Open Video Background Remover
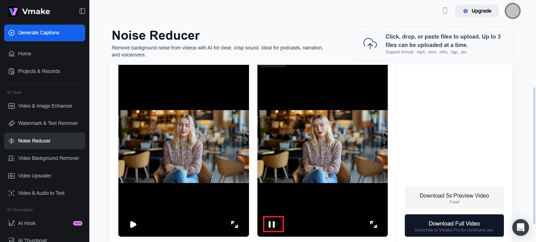This screenshot has height=242, width=536. [x=49, y=158]
